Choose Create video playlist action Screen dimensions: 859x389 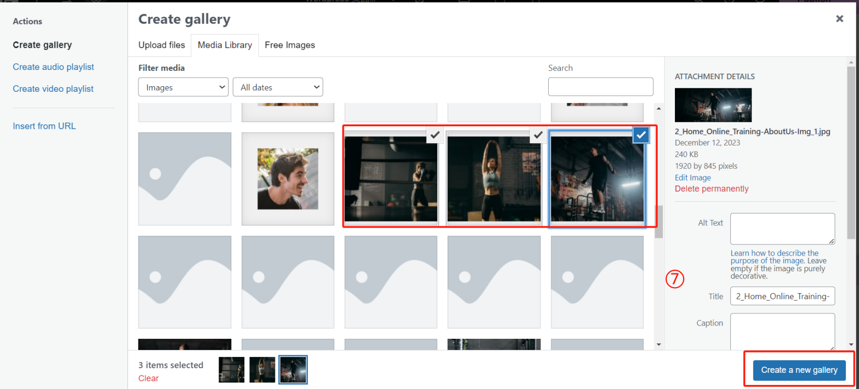(x=53, y=89)
